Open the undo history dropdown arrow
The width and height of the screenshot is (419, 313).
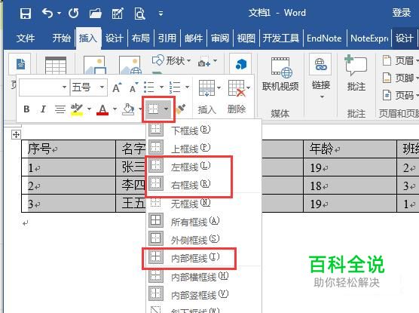(x=59, y=13)
